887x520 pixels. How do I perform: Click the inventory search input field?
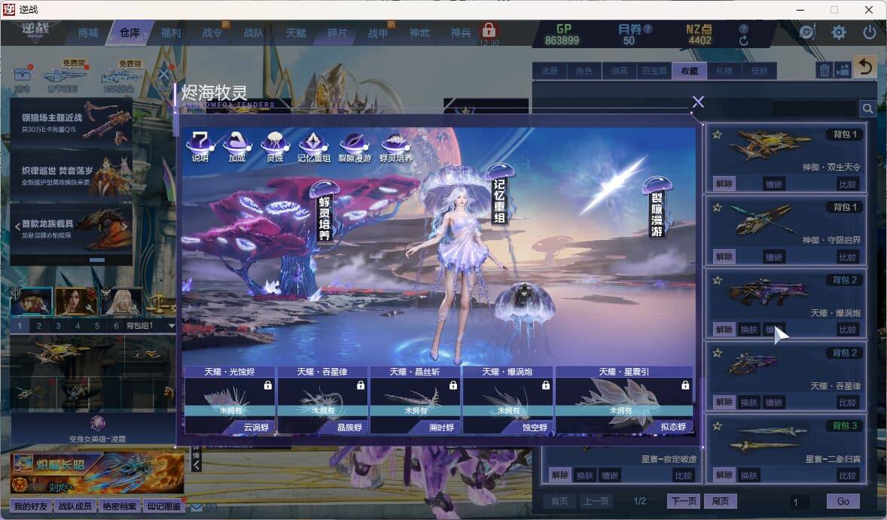tap(815, 108)
